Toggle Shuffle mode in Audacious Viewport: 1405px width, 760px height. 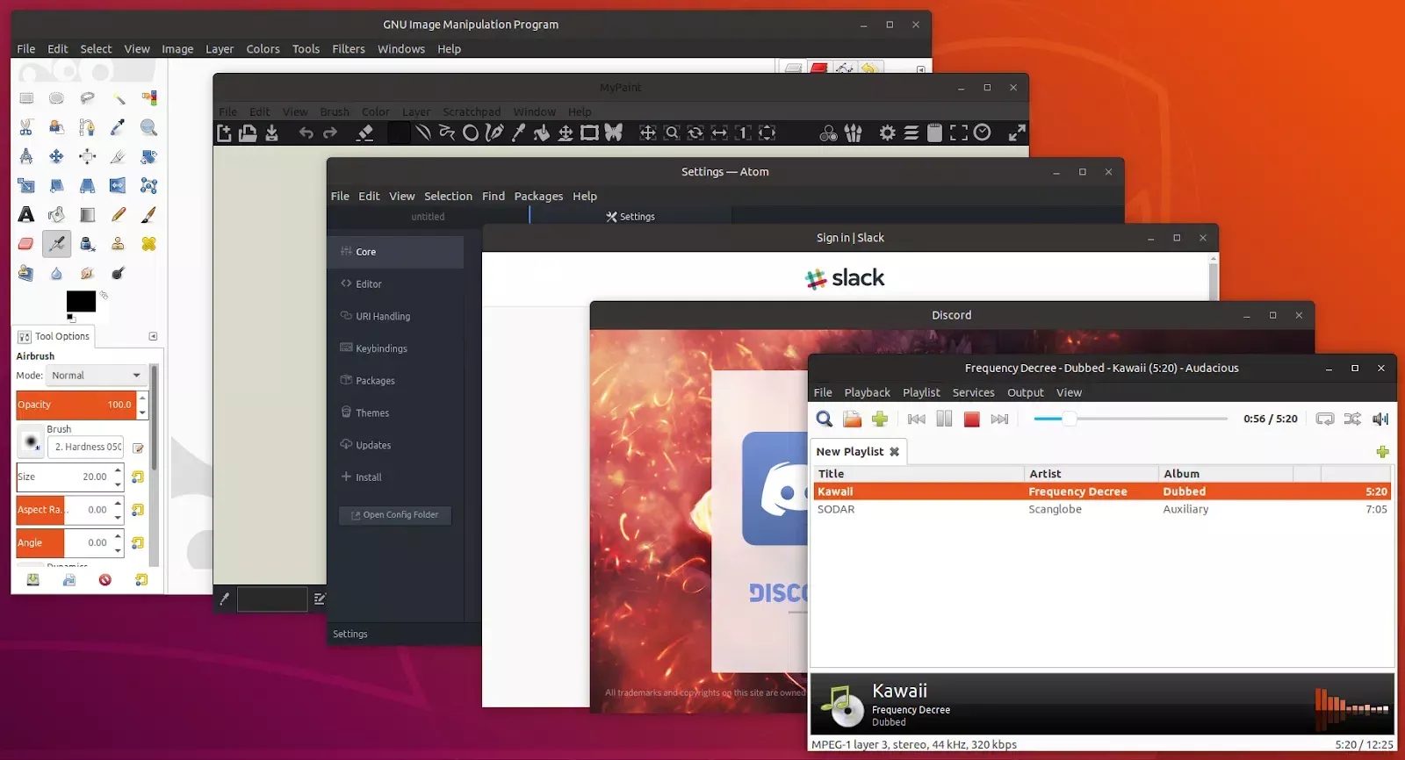(x=1352, y=419)
